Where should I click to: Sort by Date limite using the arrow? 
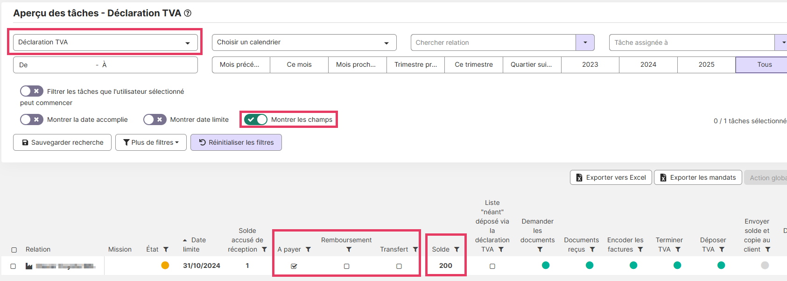coord(185,240)
